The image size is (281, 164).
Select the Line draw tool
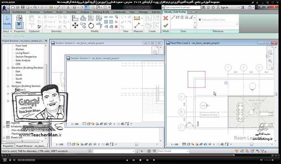coord(173,18)
